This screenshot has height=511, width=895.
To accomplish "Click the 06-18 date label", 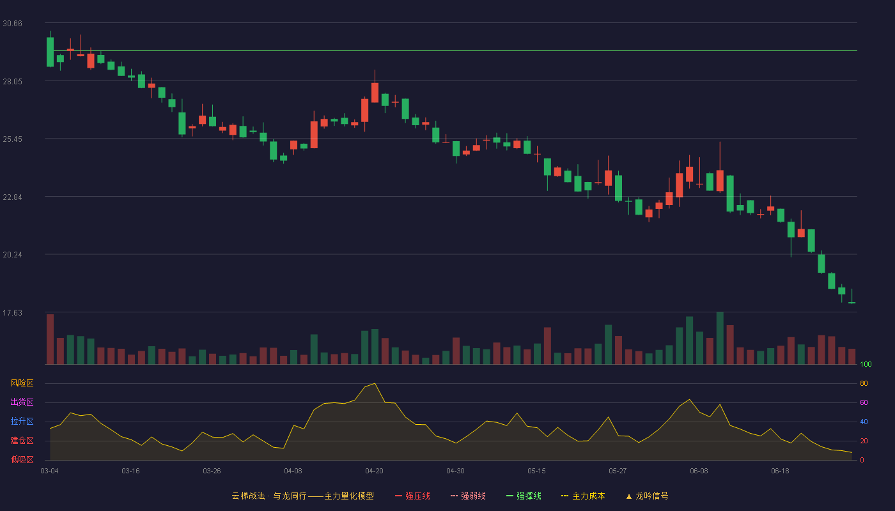I will click(780, 471).
